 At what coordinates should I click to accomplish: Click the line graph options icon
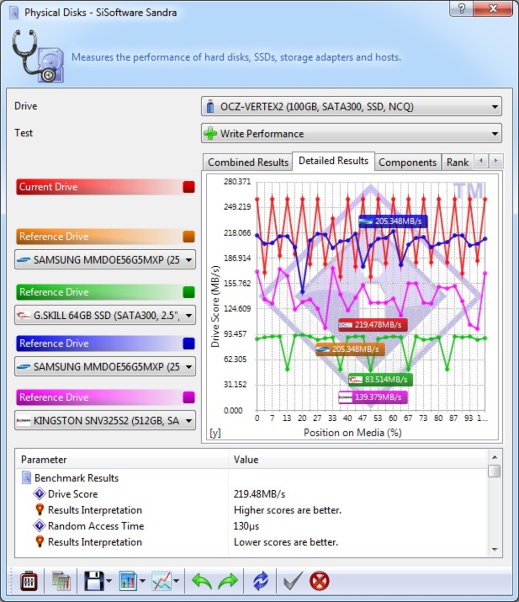tap(162, 581)
